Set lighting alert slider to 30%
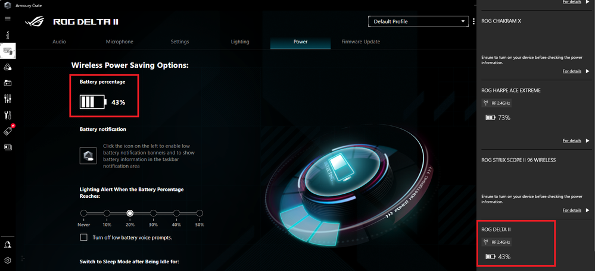 [153, 213]
